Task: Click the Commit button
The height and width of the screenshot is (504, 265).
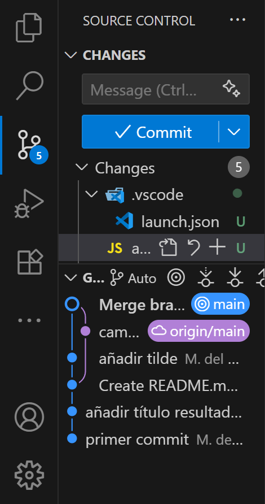Action: click(150, 132)
